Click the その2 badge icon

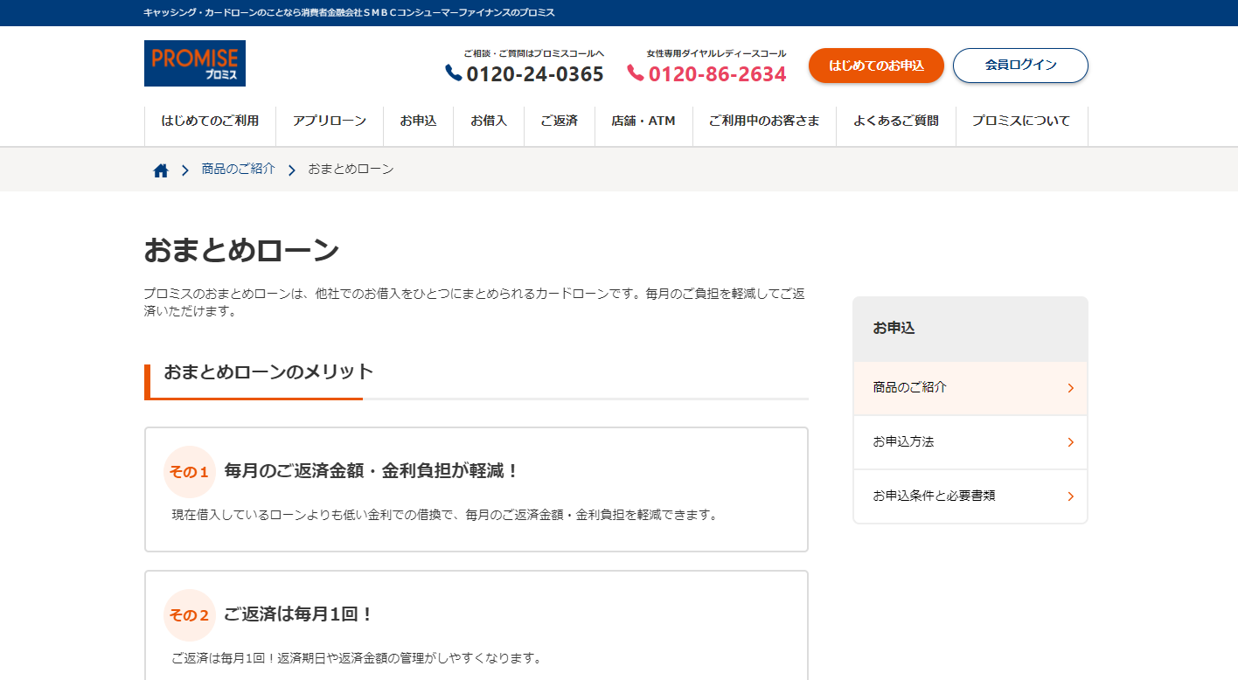point(190,615)
